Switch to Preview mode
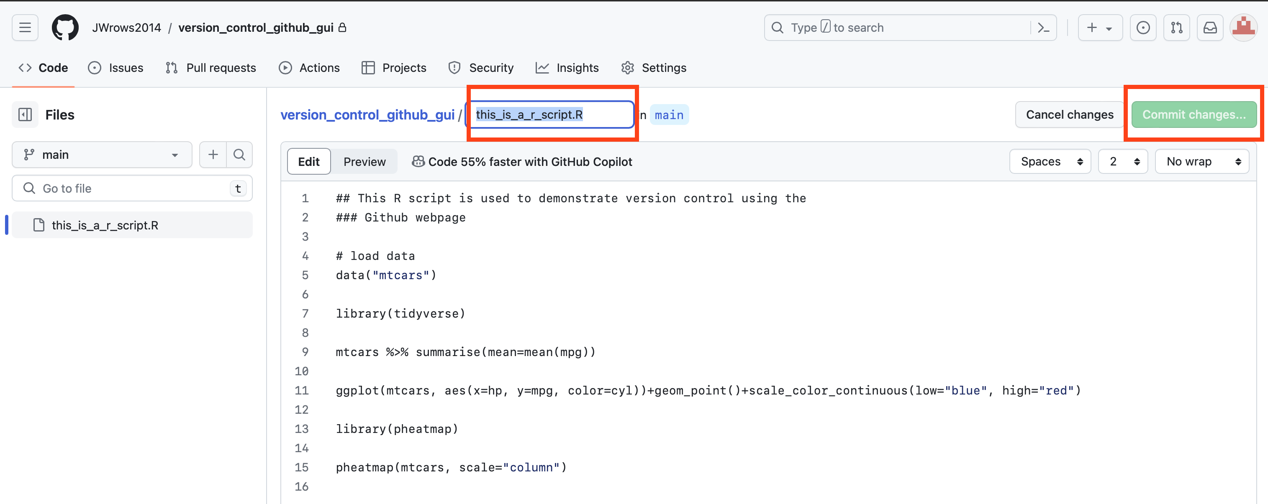 [x=364, y=161]
